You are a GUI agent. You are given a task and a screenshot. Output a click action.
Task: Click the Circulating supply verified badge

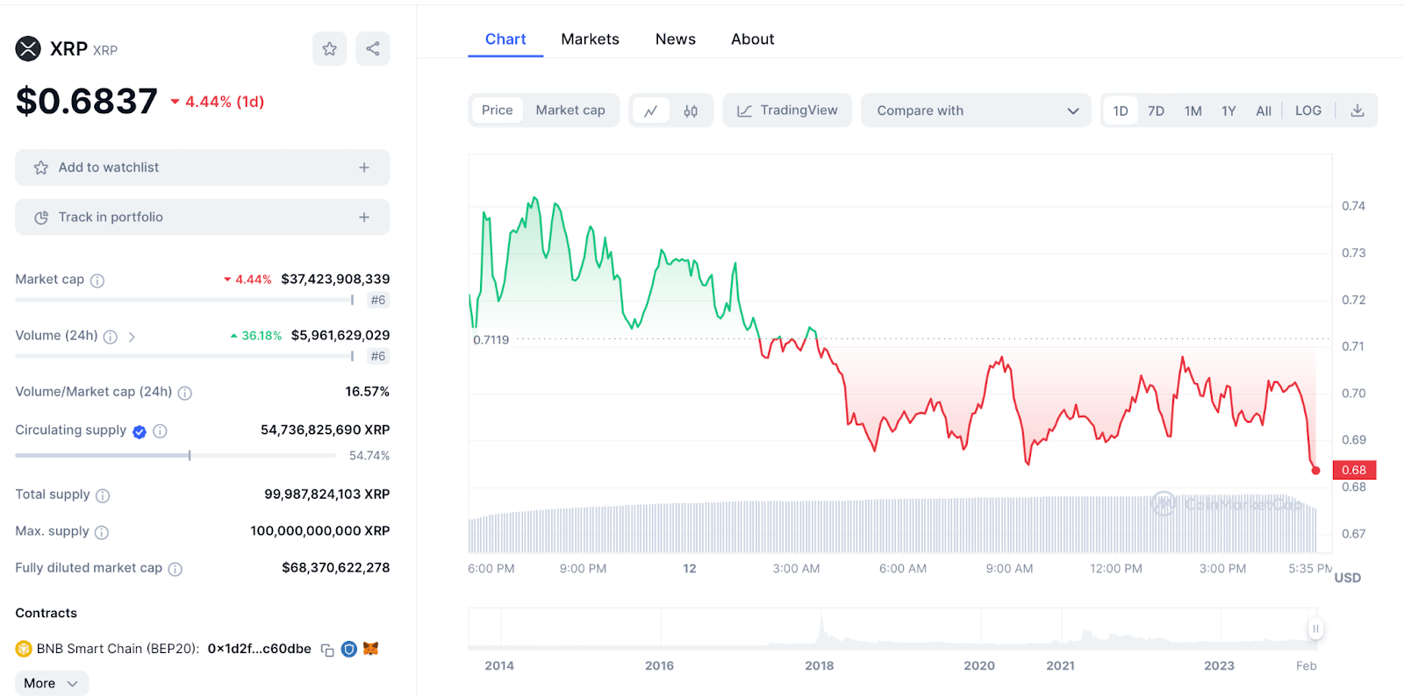point(140,431)
